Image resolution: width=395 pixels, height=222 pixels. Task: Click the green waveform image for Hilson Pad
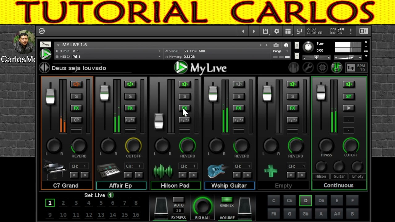pyautogui.click(x=163, y=171)
